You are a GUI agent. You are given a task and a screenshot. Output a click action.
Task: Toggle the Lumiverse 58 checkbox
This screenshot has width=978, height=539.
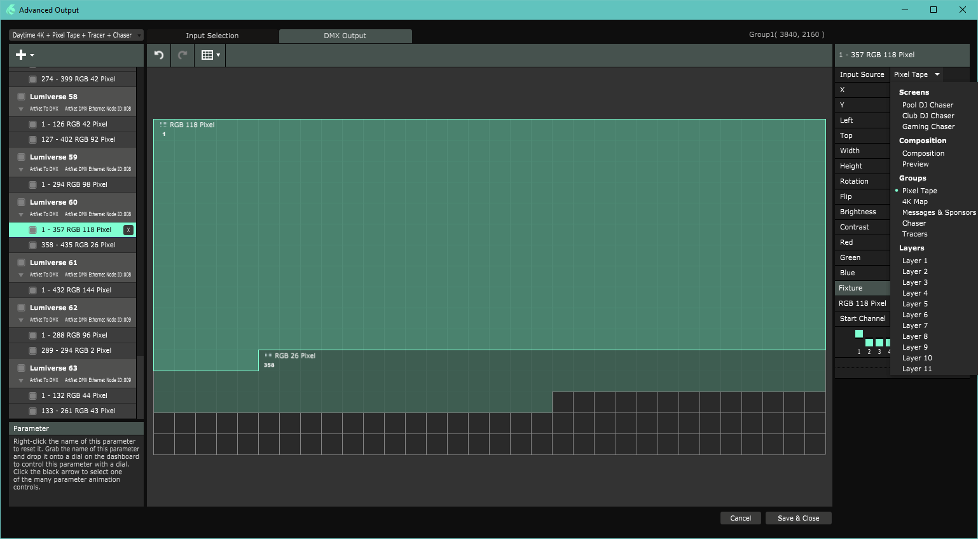21,97
